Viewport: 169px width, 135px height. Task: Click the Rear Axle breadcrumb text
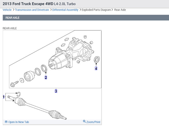(120, 10)
